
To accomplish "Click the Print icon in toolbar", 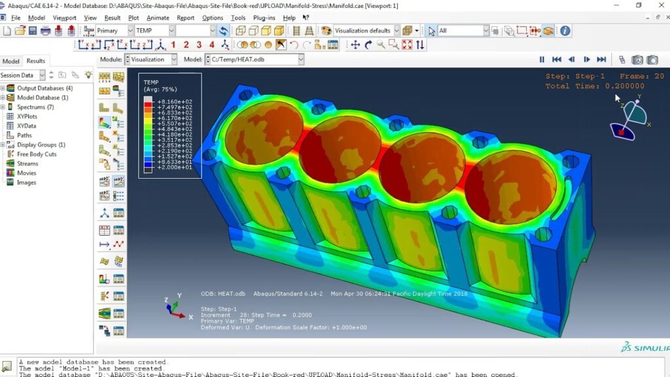I will 45,31.
